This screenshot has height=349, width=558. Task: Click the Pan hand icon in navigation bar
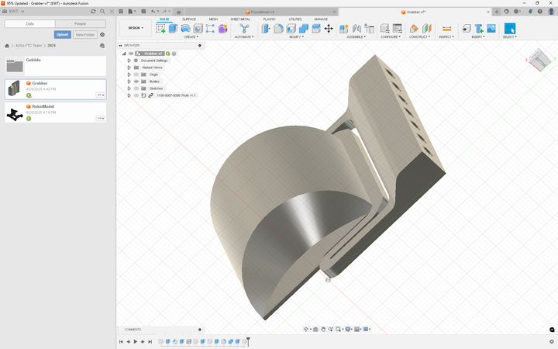pyautogui.click(x=323, y=330)
